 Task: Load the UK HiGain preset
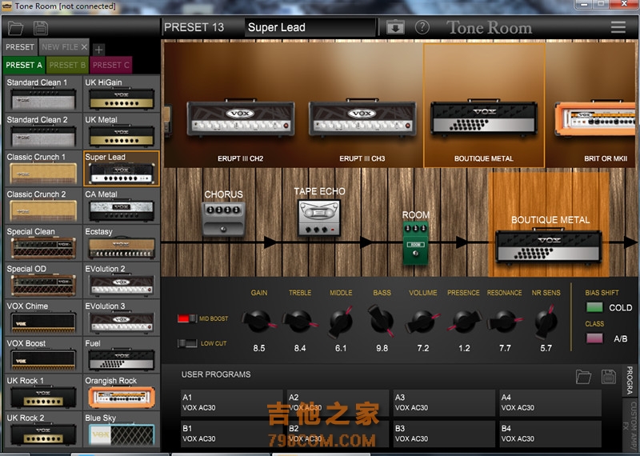click(122, 94)
